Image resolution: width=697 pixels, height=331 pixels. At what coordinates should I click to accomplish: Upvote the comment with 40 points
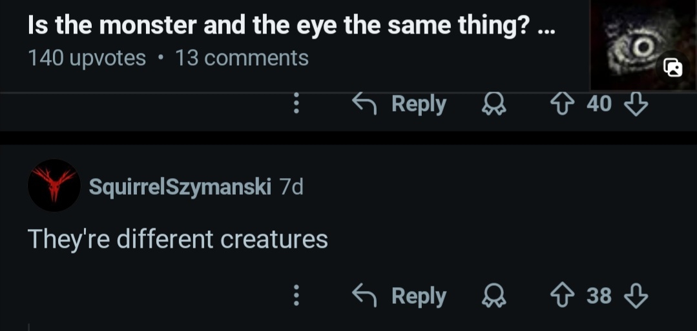[x=563, y=103]
